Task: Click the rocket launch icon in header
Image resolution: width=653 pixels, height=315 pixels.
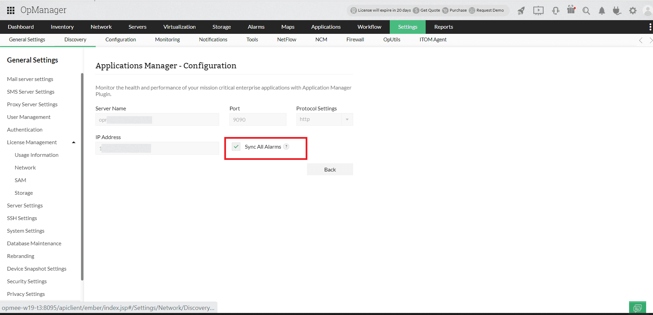Action: click(x=521, y=11)
